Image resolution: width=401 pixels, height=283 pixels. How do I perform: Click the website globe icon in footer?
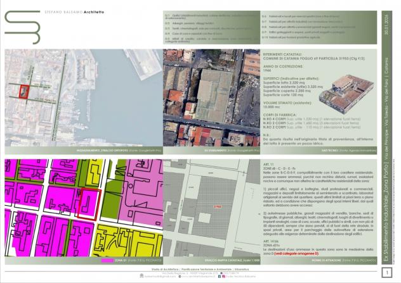point(180,277)
